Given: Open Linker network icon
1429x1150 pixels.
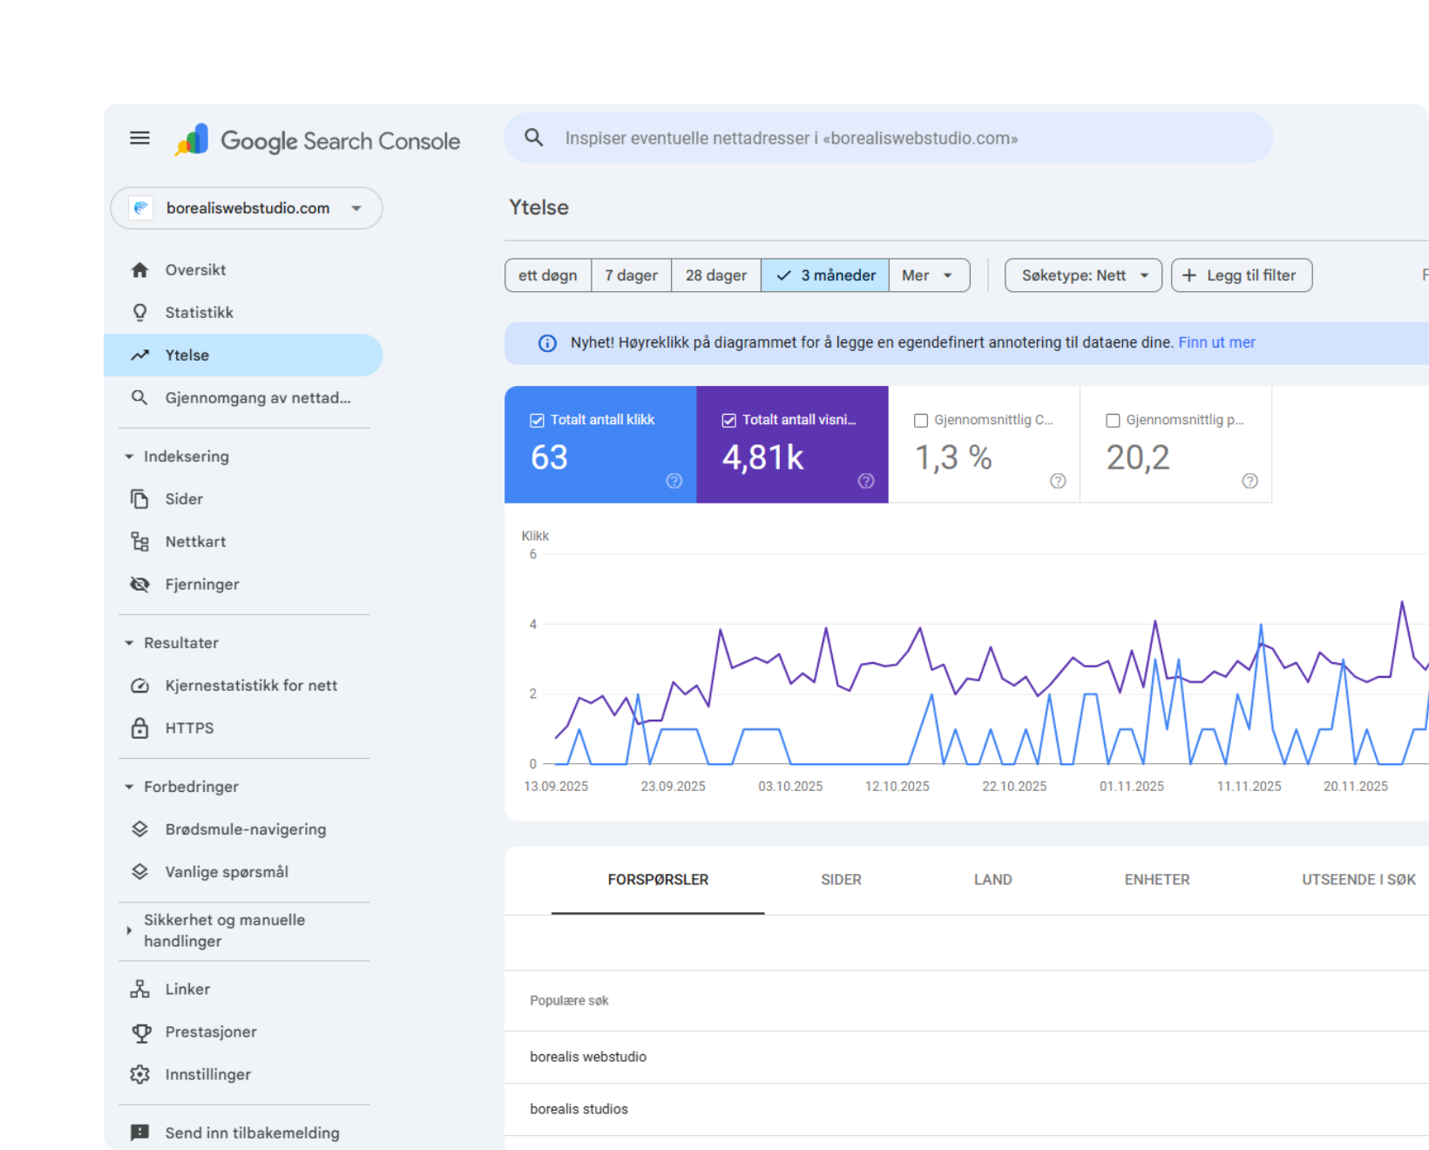Looking at the screenshot, I should point(139,989).
